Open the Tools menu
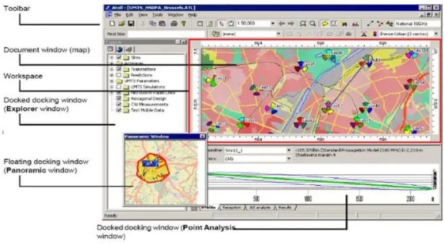The image size is (444, 244). 157,15
